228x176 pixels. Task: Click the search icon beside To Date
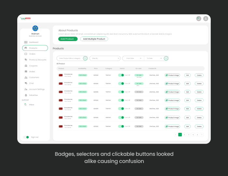tap(166, 58)
